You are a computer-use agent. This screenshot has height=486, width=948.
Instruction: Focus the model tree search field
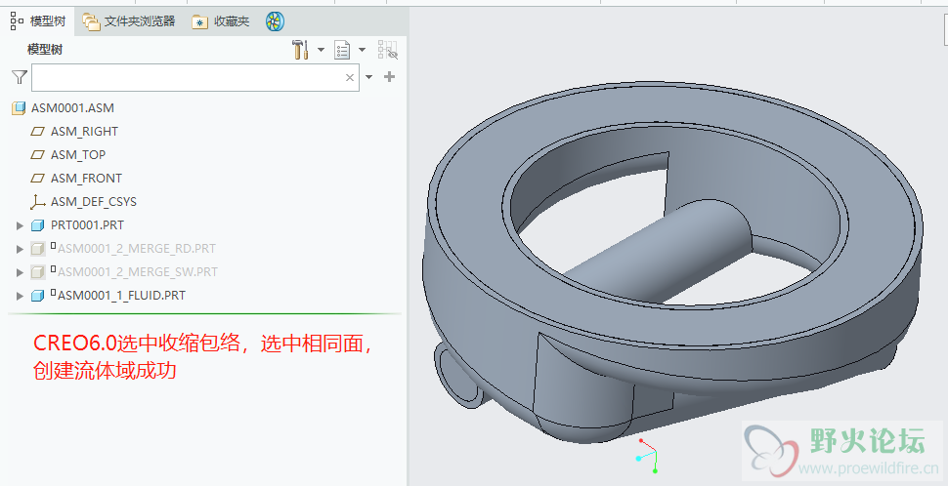[x=195, y=77]
